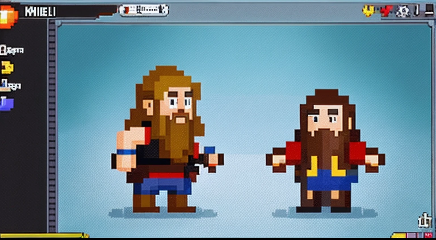This screenshot has height=240, width=436.
Task: Click the yellow progress bar at bottom-left
Action: click(x=43, y=235)
